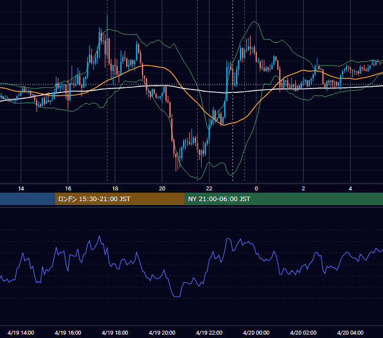Viewport: 383px width, 338px height.
Task: Click the 4/19 22:00 date label
Action: 209,332
